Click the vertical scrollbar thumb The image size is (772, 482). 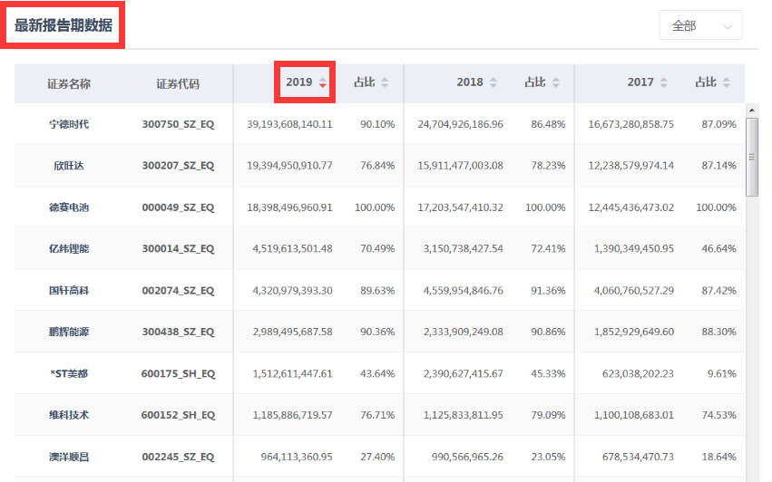(752, 156)
